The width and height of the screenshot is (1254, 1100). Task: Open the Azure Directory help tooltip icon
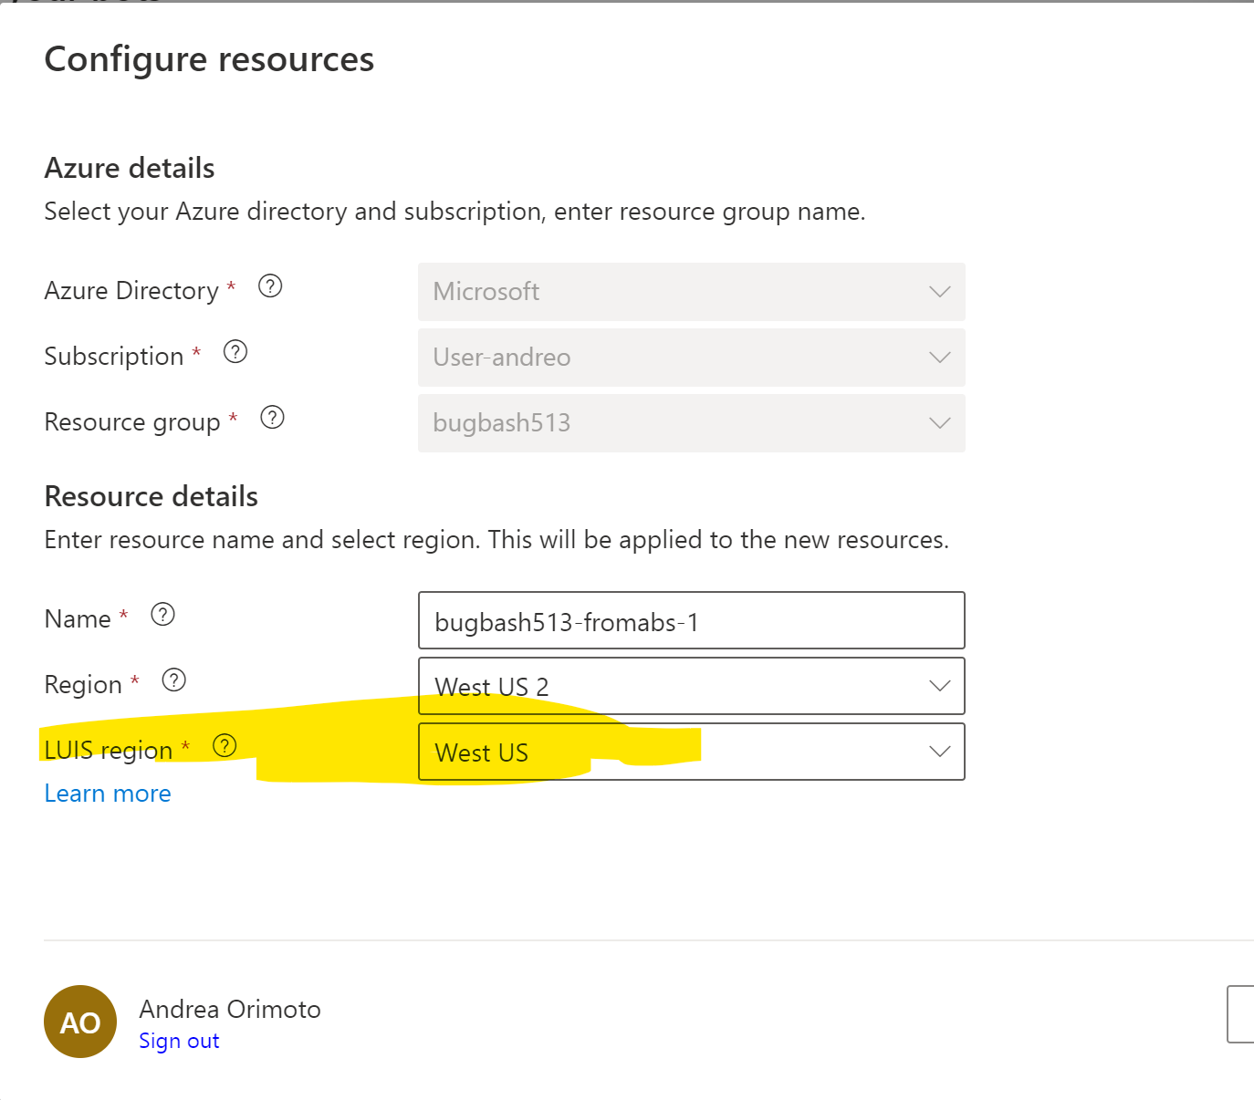[270, 286]
